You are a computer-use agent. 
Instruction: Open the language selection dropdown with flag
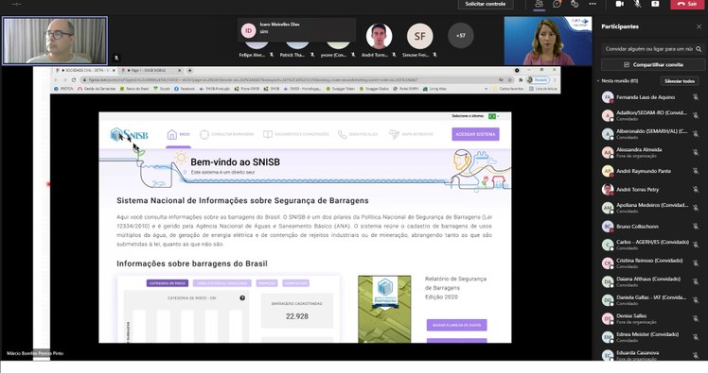493,116
